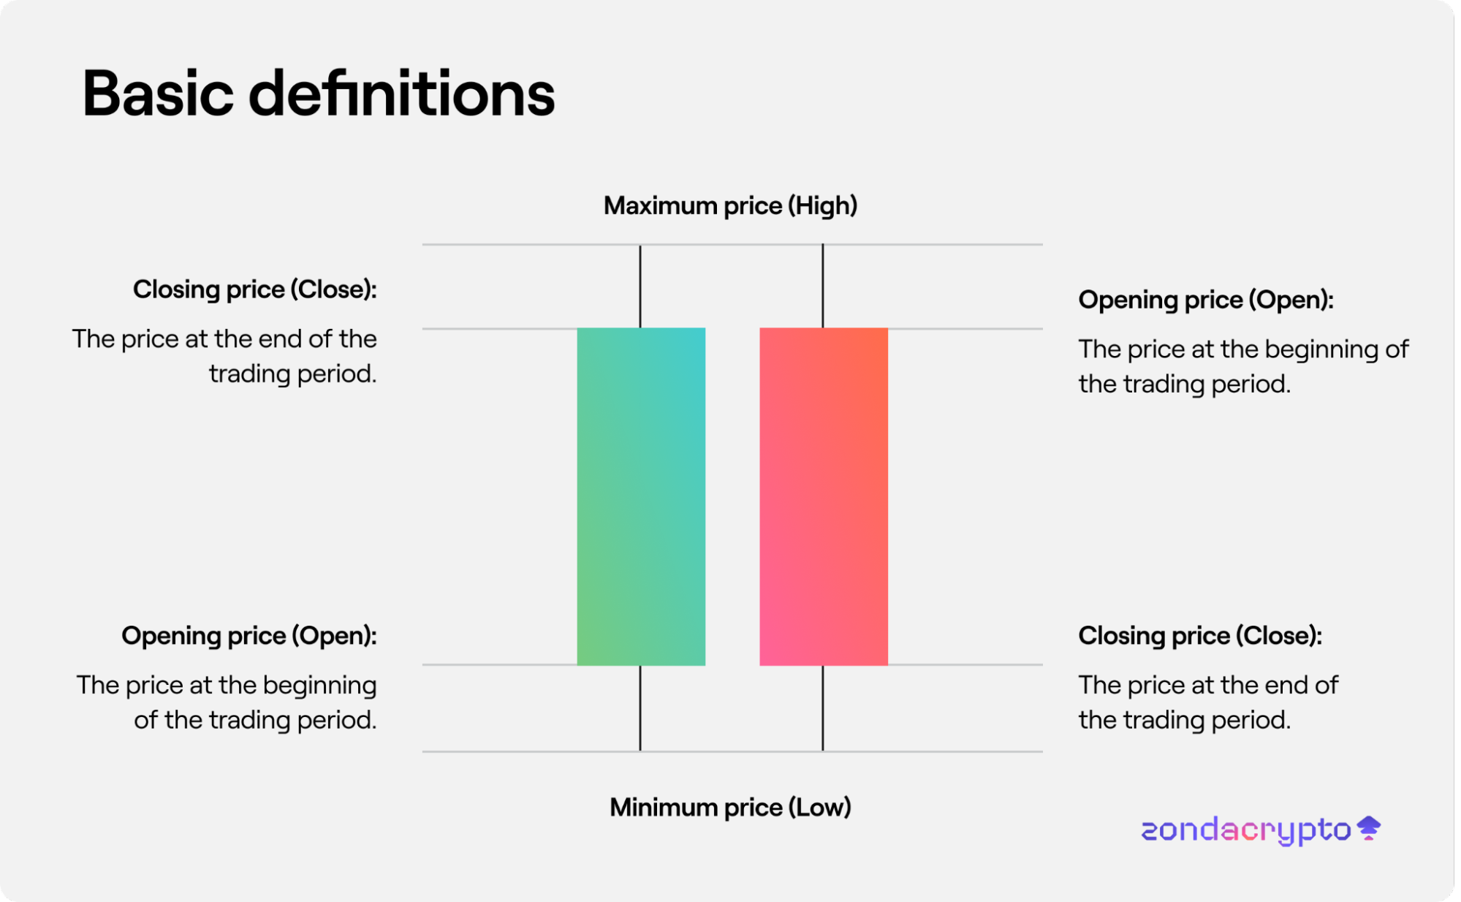Select the green candle's closing price description text
1461x902 pixels.
coord(225,356)
